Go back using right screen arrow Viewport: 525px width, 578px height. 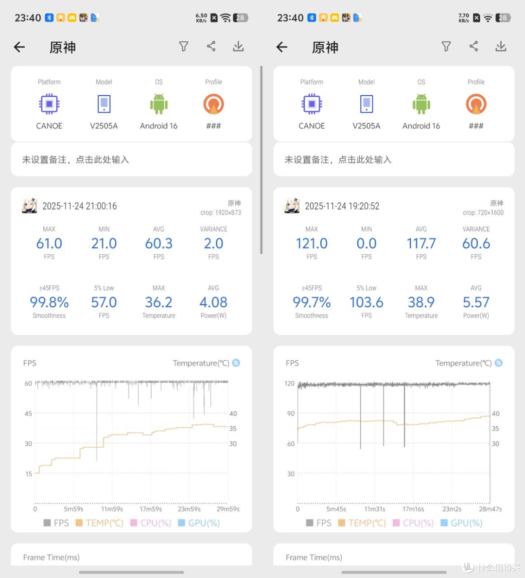281,47
